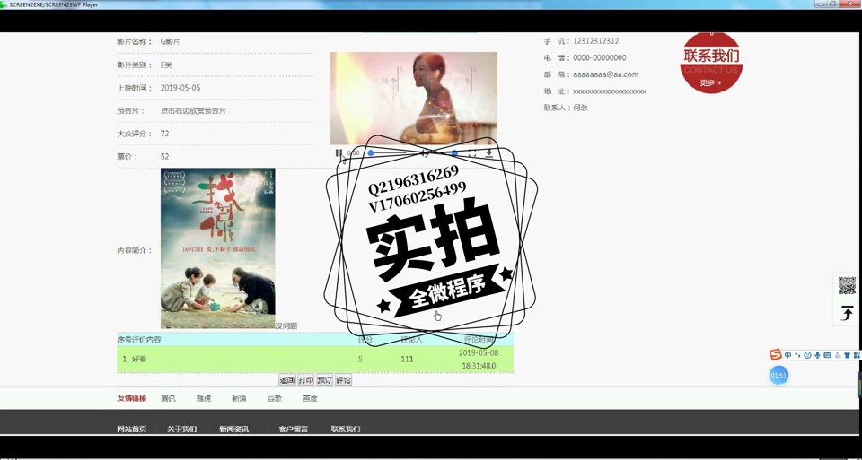Image resolution: width=862 pixels, height=460 pixels.
Task: Open trailer fullscreen mode icon
Action: click(472, 153)
